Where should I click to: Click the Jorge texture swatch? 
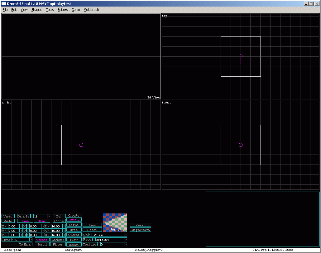tap(115, 222)
